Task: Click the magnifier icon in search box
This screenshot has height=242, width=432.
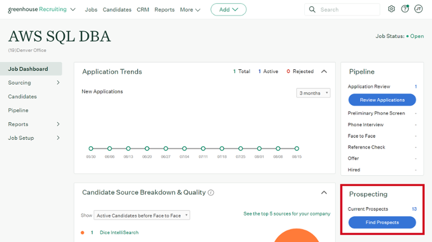Action: [312, 10]
